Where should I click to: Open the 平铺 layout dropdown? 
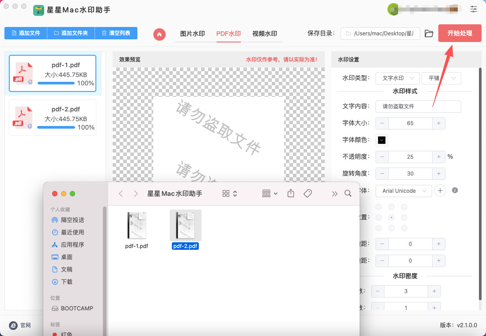(441, 78)
